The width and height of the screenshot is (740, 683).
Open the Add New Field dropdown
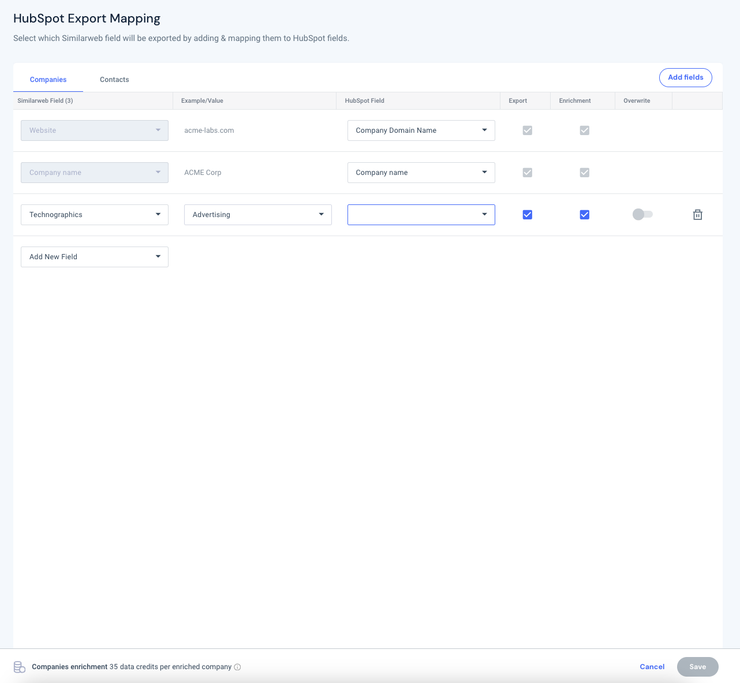coord(95,257)
